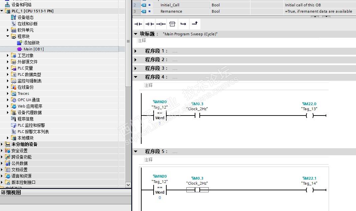Click block title "Main Program Sweep (Cycle)"
The height and width of the screenshot is (211, 356).
pos(190,34)
